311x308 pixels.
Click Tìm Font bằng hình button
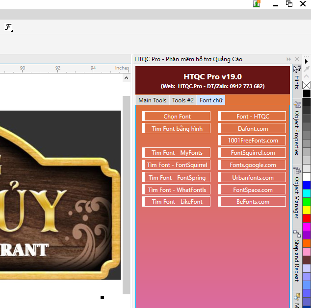[176, 128]
